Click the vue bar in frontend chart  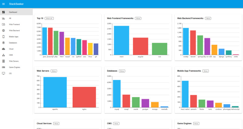pyautogui.click(x=160, y=49)
